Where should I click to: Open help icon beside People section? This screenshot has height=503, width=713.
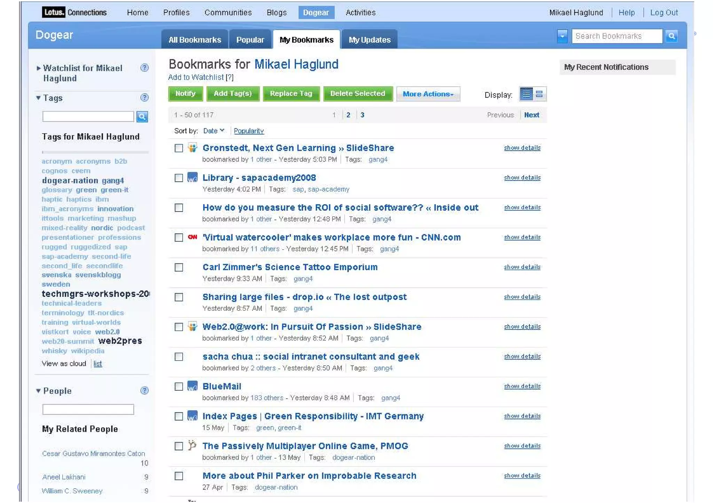(144, 390)
